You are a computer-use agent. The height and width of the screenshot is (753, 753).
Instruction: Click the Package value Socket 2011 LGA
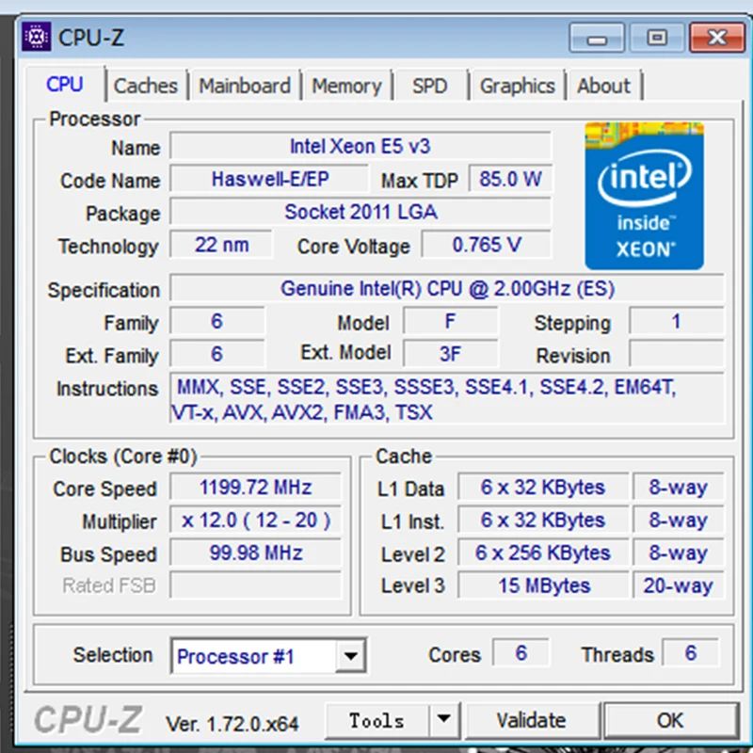pyautogui.click(x=360, y=212)
